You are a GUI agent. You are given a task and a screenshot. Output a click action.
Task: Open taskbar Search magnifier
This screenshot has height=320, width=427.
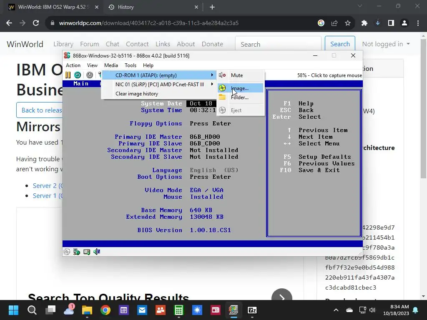[x=32, y=310]
